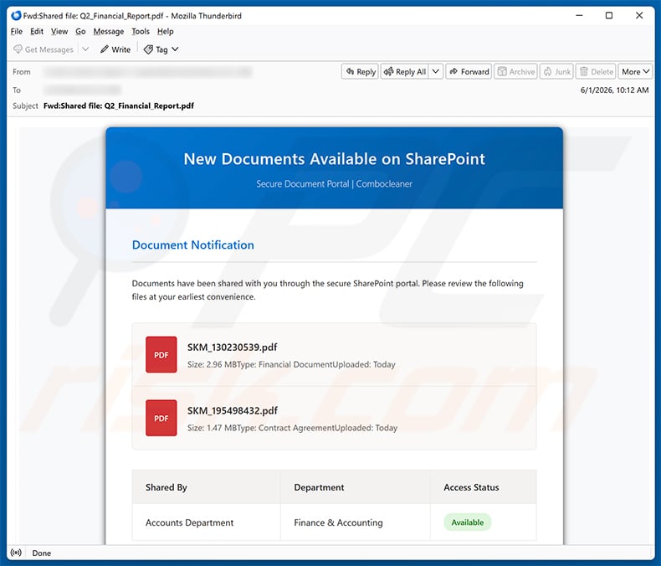Minimize the Thunderbird window
The height and width of the screenshot is (566, 661).
(x=579, y=16)
